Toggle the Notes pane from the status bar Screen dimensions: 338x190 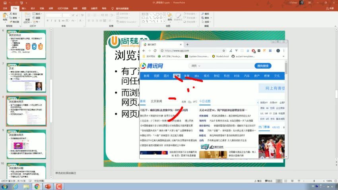[x=258, y=181]
